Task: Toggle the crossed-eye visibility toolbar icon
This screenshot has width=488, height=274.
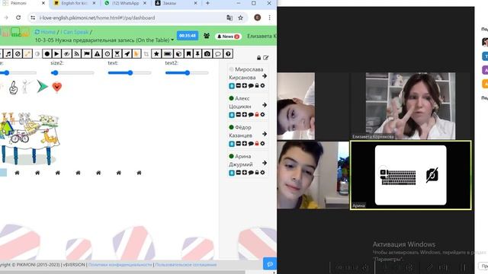Action: coord(66,54)
